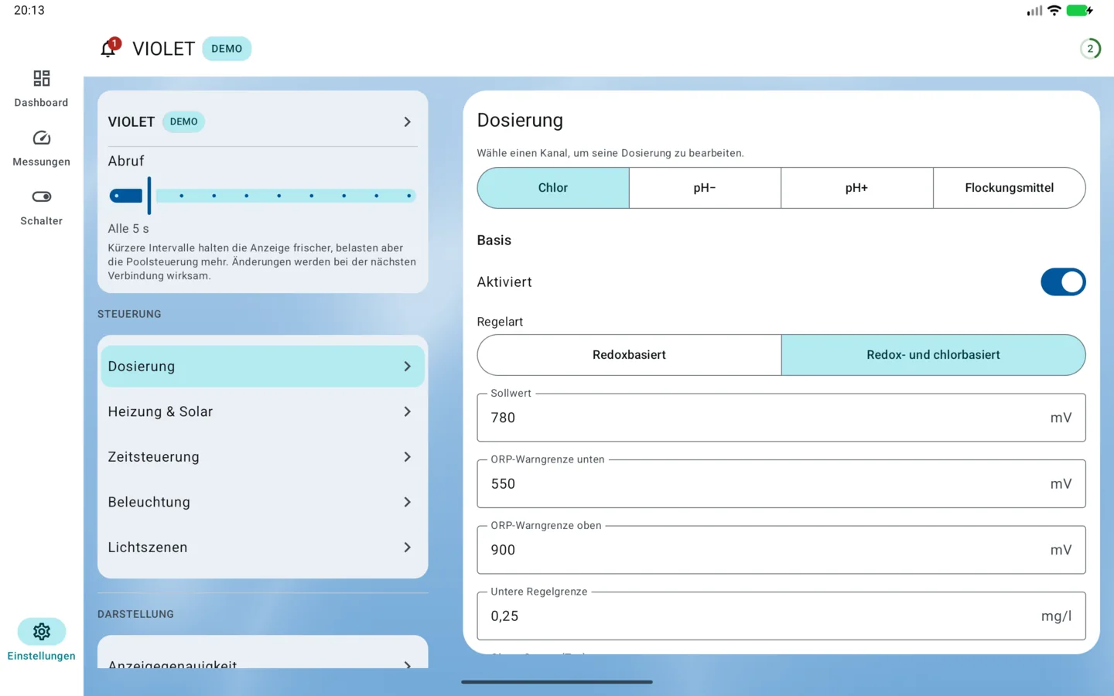Click the DARSTELLUNG section label
The height and width of the screenshot is (696, 1114).
coord(135,614)
